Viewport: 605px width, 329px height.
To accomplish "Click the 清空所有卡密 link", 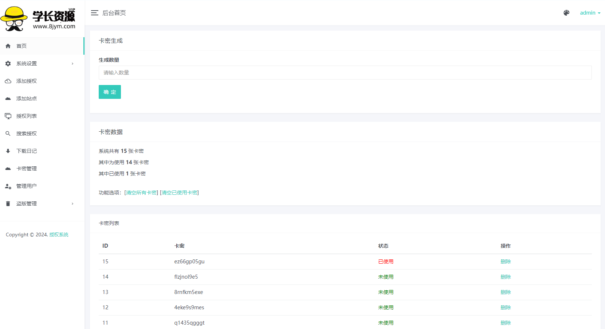I will pyautogui.click(x=141, y=193).
